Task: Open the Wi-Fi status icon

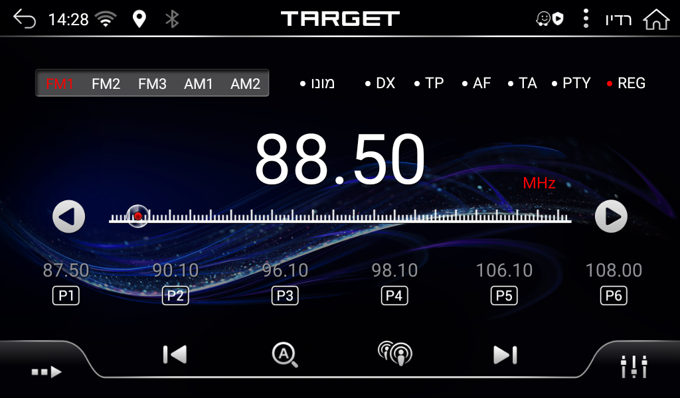Action: click(x=106, y=19)
